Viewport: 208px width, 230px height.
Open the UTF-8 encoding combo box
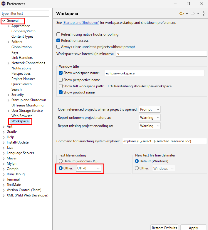(x=88, y=168)
